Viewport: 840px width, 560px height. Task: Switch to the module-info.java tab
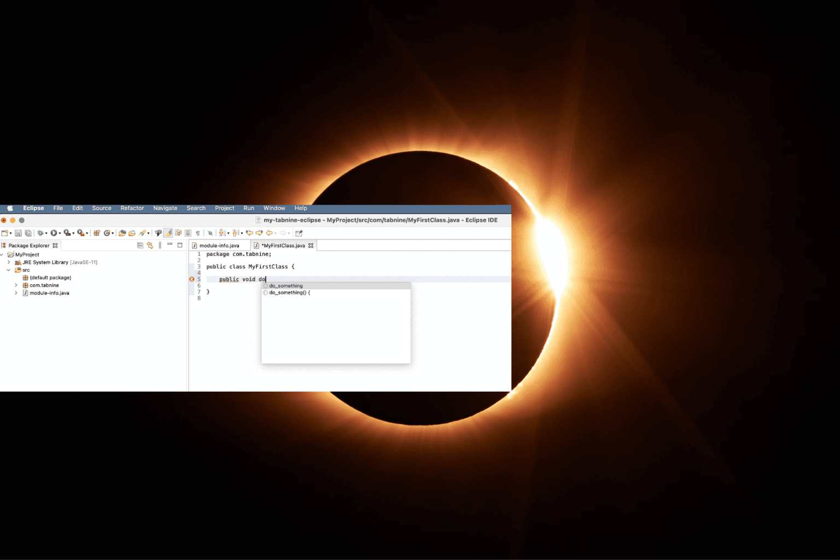click(219, 245)
